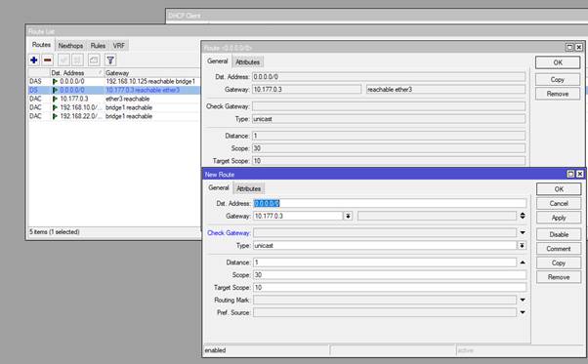
Task: Click the route flag icon of the DAS row
Action: [x=55, y=81]
